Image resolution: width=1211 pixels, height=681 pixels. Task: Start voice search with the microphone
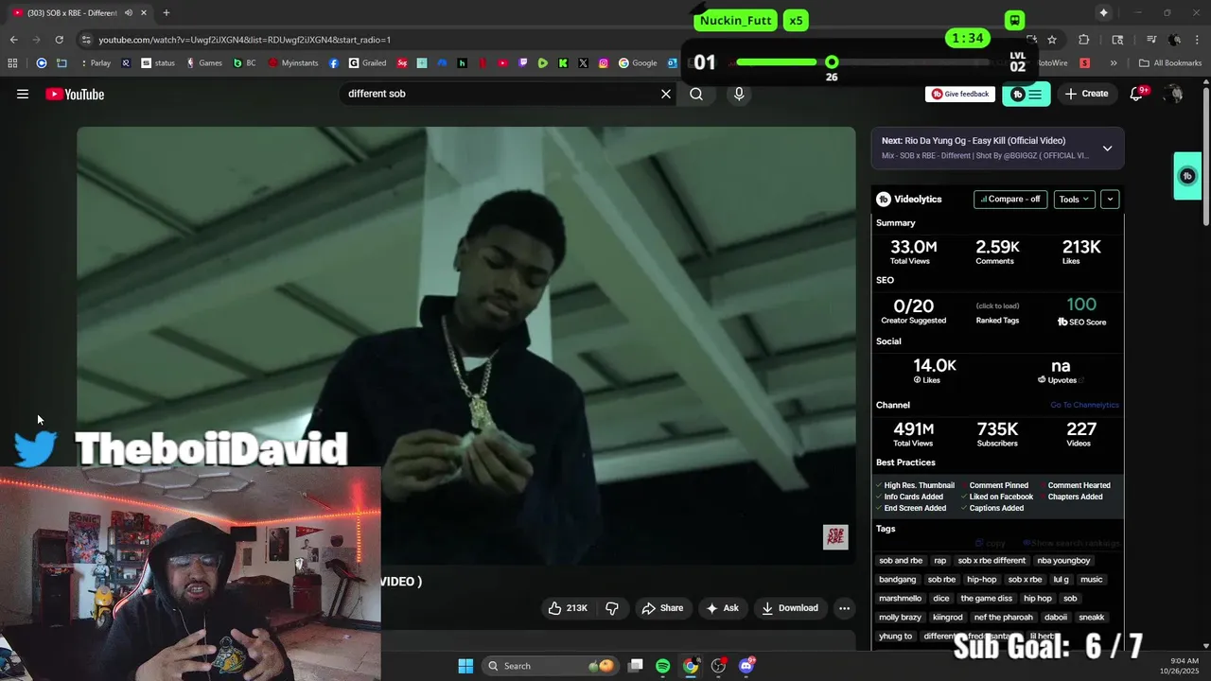(x=739, y=94)
